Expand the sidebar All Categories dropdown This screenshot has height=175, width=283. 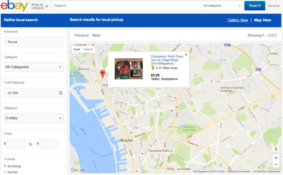click(x=34, y=67)
